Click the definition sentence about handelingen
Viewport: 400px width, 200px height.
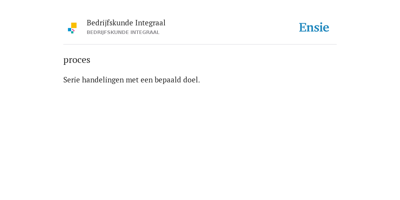point(132,80)
